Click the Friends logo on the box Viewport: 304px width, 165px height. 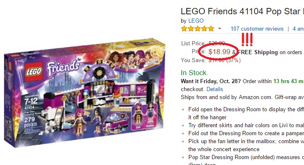pyautogui.click(x=63, y=67)
